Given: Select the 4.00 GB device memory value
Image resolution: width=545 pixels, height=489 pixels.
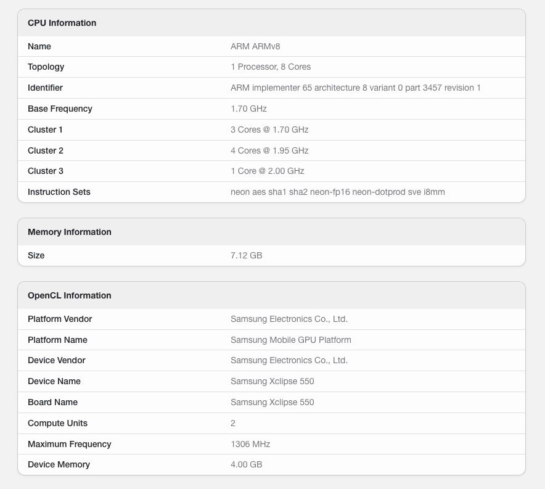Looking at the screenshot, I should 246,465.
